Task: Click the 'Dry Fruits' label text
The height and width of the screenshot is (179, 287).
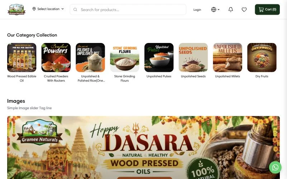Action: (x=262, y=76)
